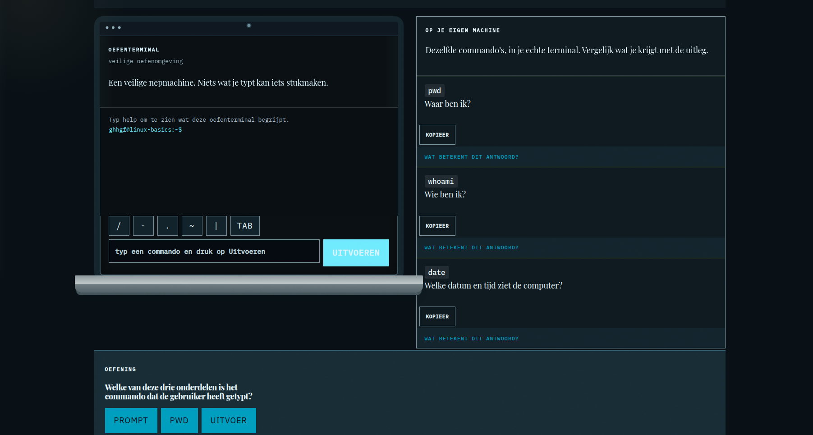
Task: Click the pwd command code label
Action: pyautogui.click(x=435, y=91)
